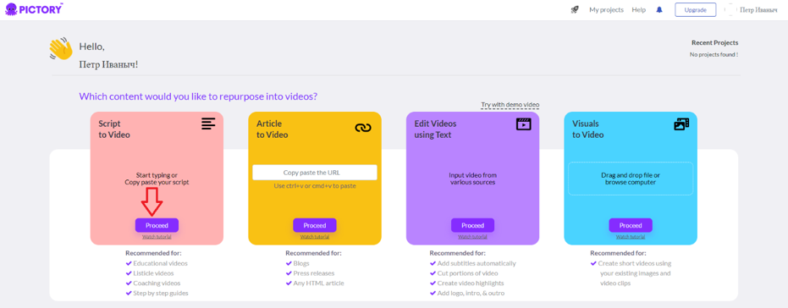
Task: Proceed with Script to Video
Action: [x=157, y=225]
